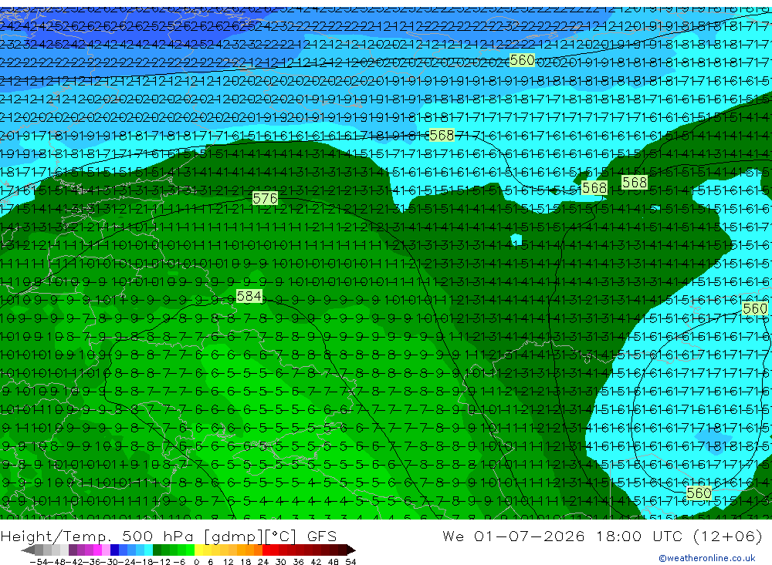Click the yellow swatch above legend value 0
Viewport: 772px width, 565px height.
point(199,550)
